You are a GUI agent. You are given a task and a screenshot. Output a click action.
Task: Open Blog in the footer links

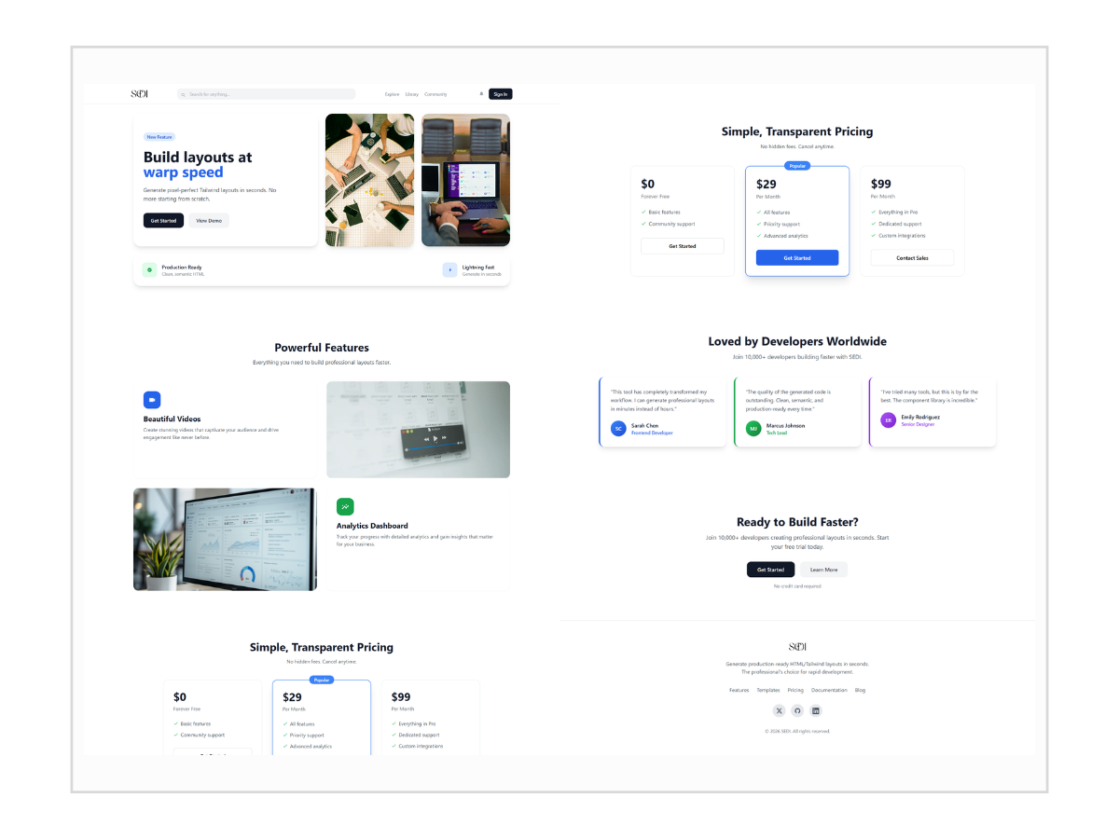click(860, 691)
